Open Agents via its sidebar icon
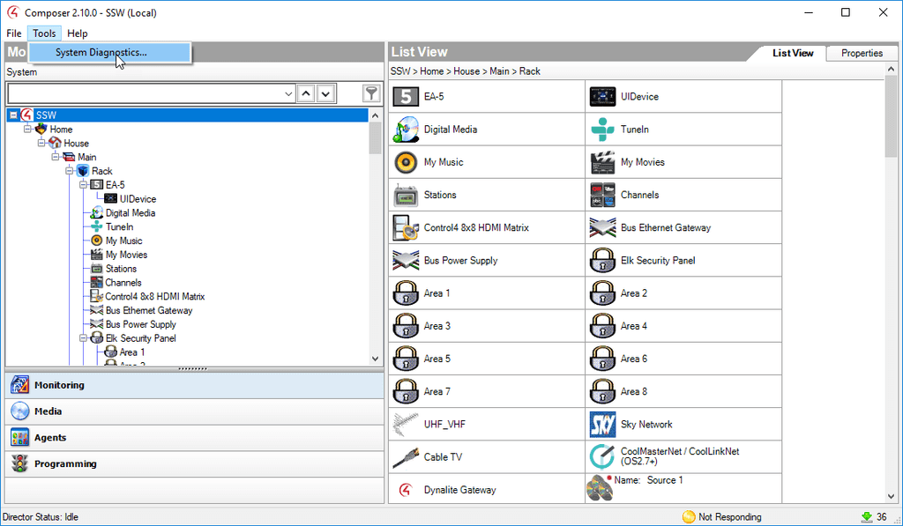Viewport: 903px width, 526px height. 19,437
